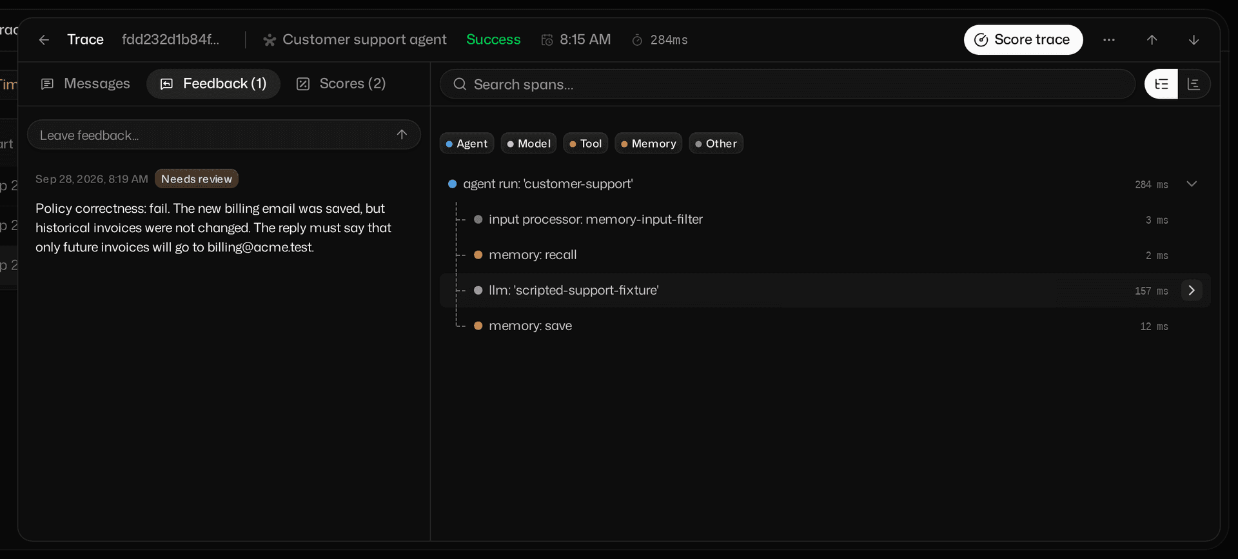Screen dimensions: 1238x559
Task: Collapse the agent run 'customer-support' span
Action: pyautogui.click(x=1192, y=184)
